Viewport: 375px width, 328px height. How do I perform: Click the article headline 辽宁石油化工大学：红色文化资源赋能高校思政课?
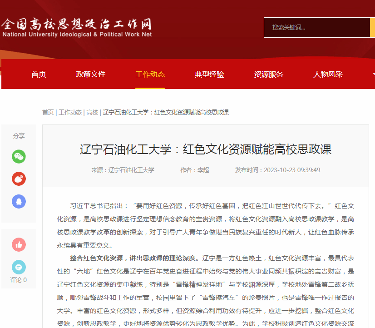coord(206,149)
